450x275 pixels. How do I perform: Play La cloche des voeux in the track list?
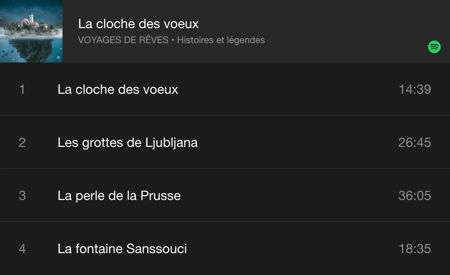(118, 89)
